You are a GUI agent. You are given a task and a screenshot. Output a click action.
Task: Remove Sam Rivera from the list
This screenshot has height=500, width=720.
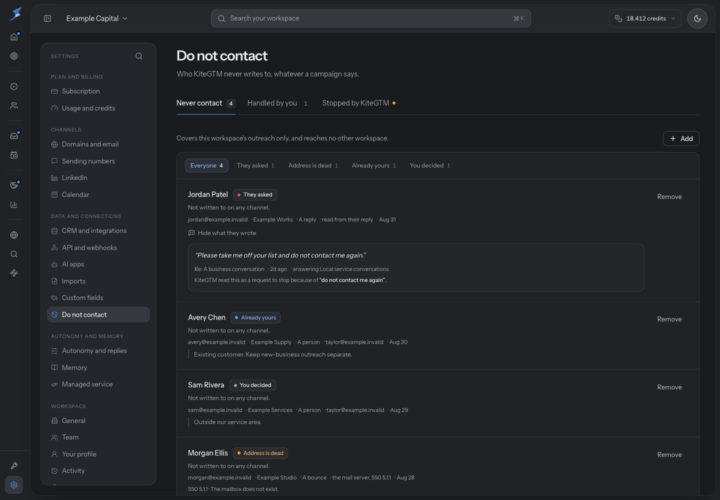pyautogui.click(x=669, y=387)
